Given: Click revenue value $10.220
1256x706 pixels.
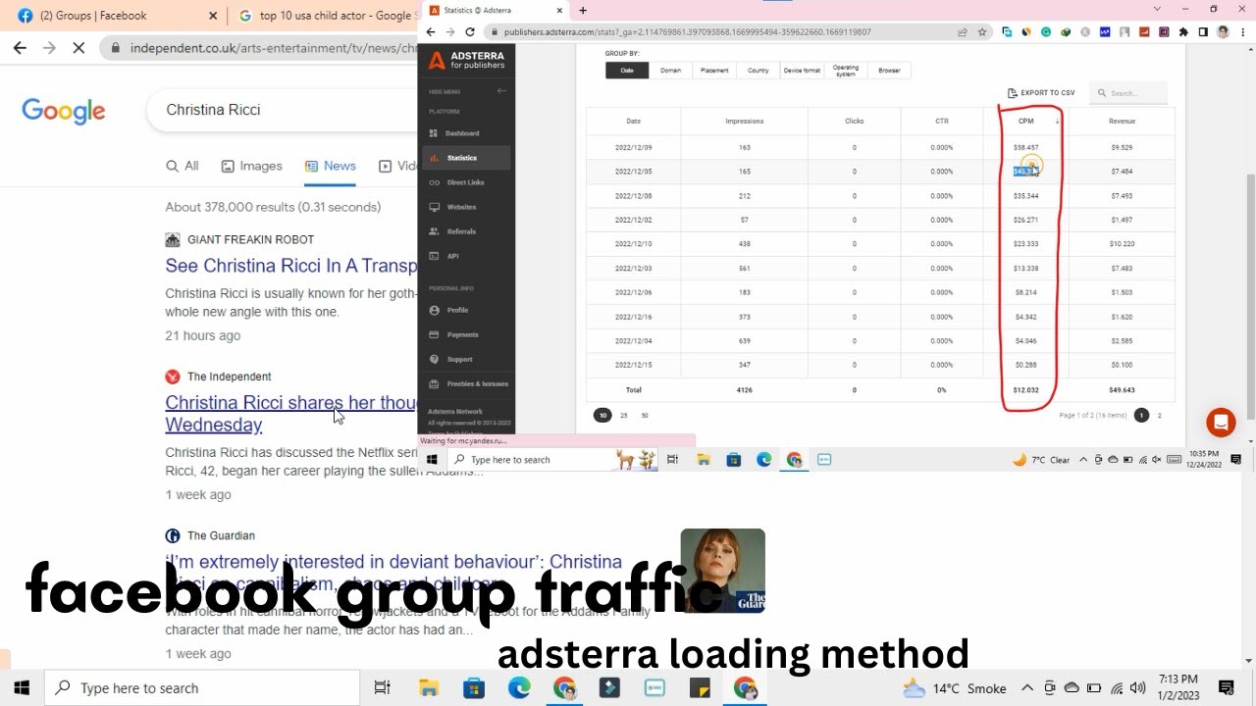Looking at the screenshot, I should point(1122,244).
